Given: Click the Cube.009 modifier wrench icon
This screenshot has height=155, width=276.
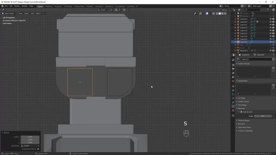Looking at the screenshot, I should tap(251, 22).
